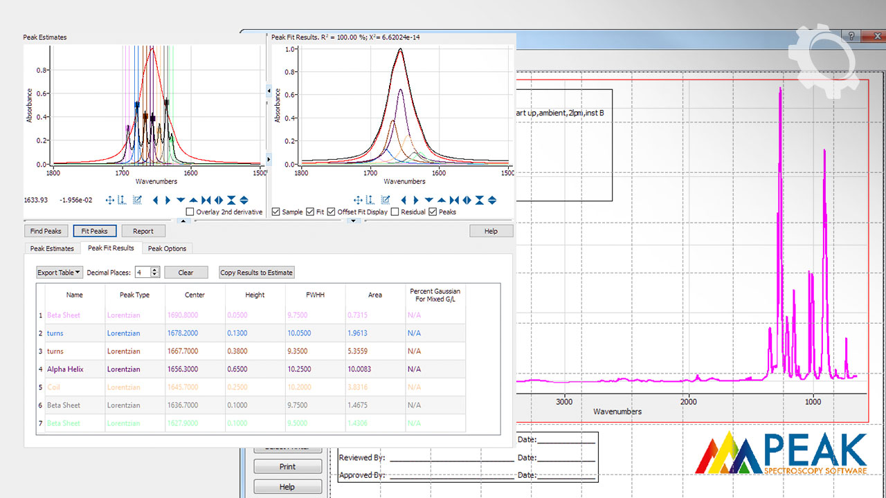The width and height of the screenshot is (886, 498).
Task: Click the pan tool icon under Peak Estimates plot
Action: (109, 201)
